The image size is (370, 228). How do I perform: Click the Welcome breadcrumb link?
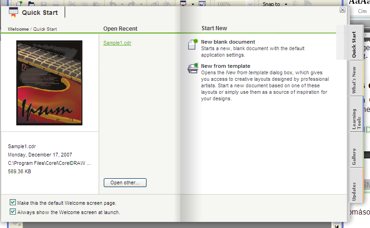[x=18, y=29]
